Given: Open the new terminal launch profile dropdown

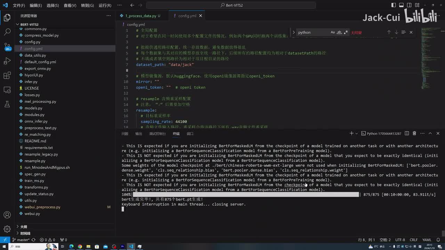Looking at the screenshot, I should pos(357,133).
